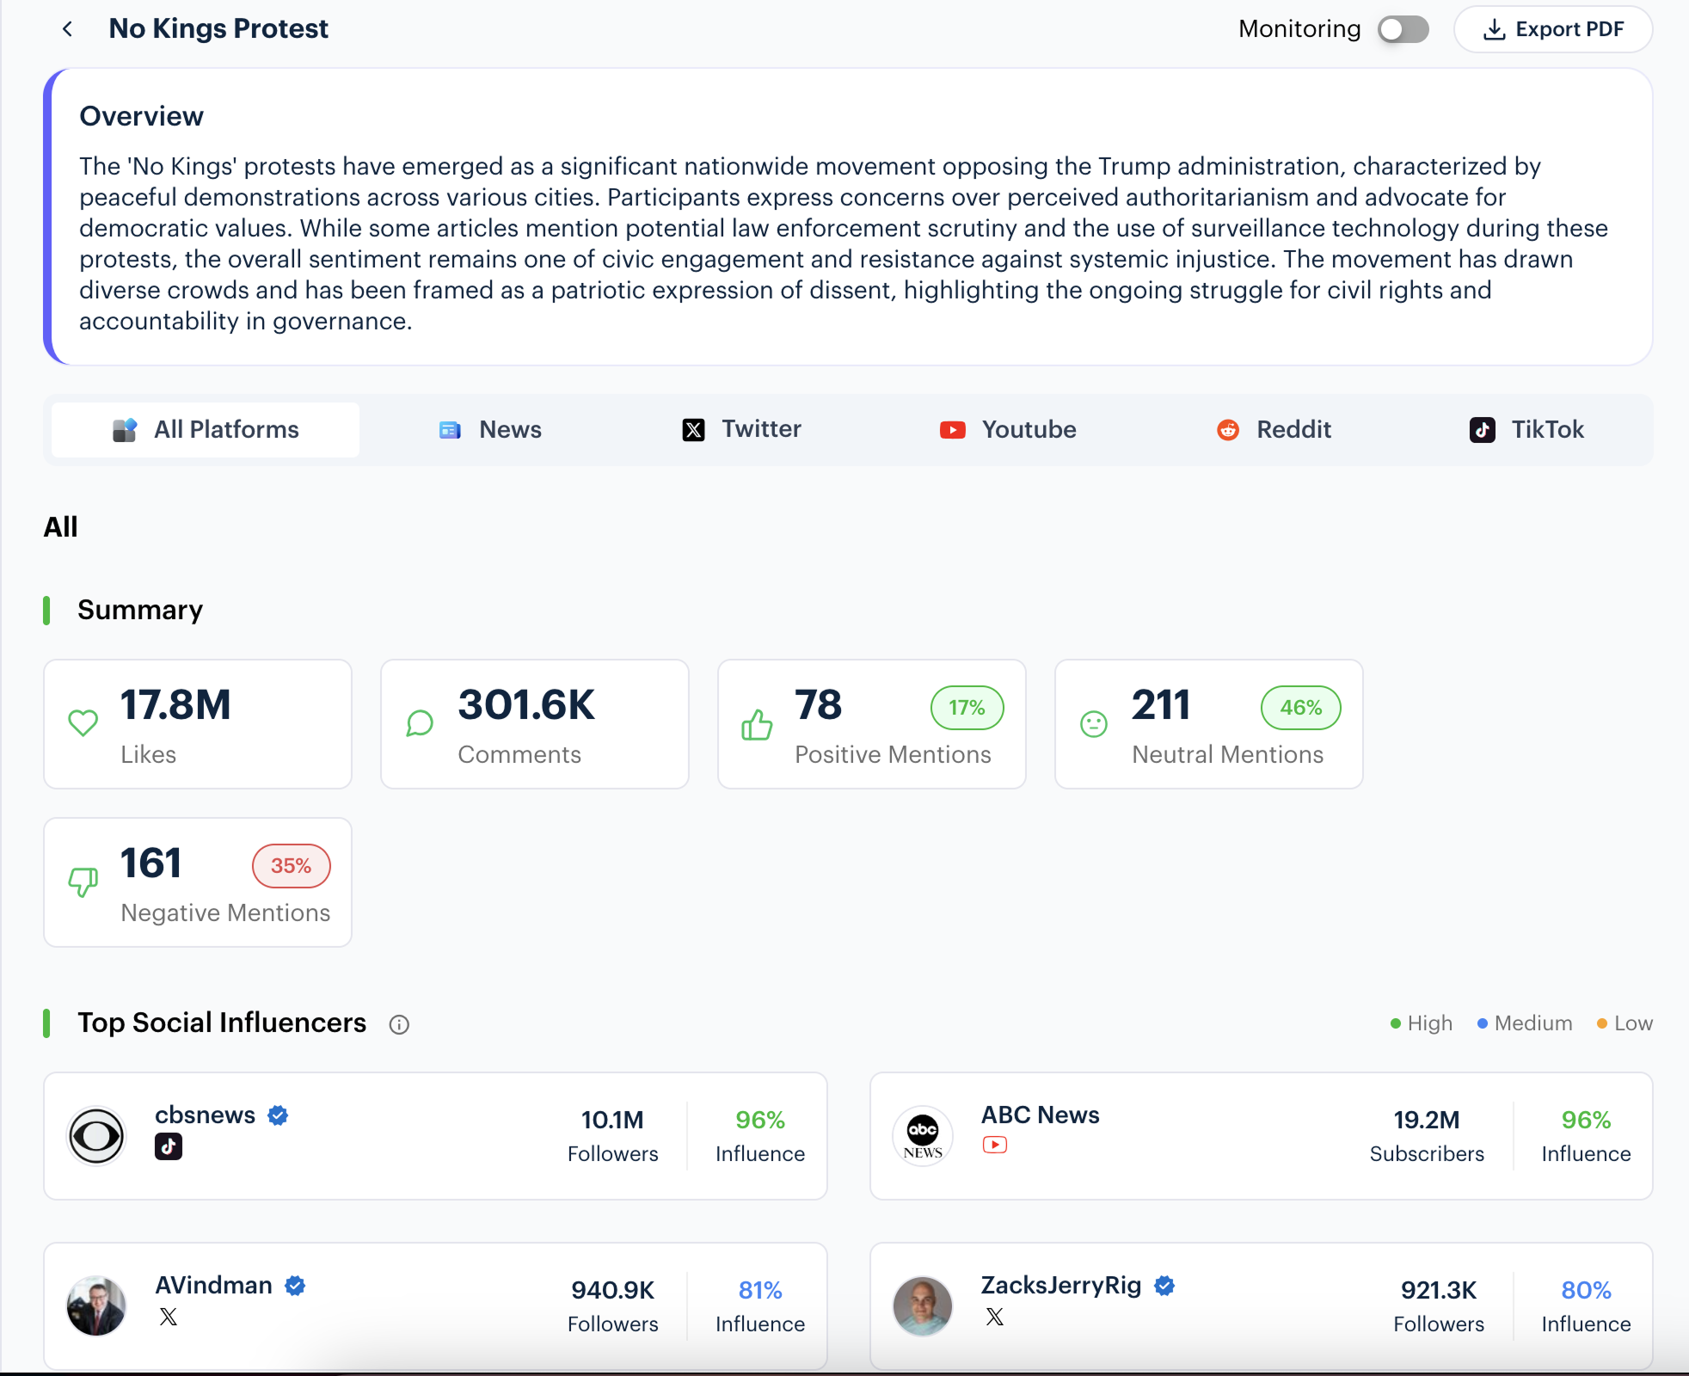Image resolution: width=1689 pixels, height=1376 pixels.
Task: Click the thumbs up Positive Mentions icon
Action: click(x=757, y=725)
